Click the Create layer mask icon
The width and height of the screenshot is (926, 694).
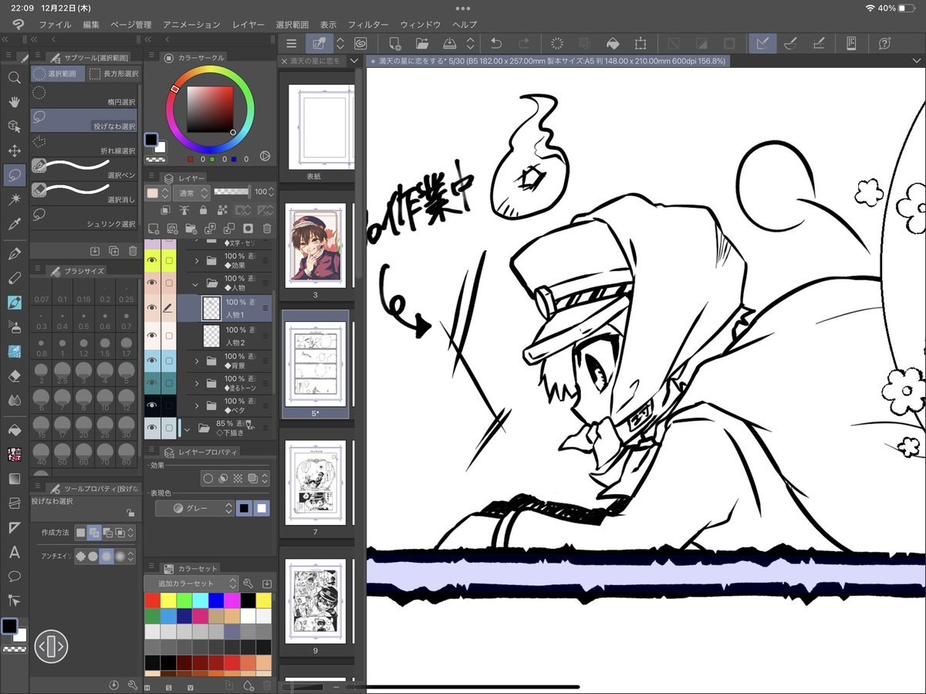point(248,229)
